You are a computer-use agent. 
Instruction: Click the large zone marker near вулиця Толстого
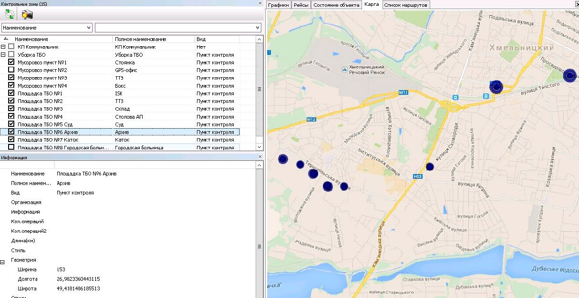click(496, 87)
